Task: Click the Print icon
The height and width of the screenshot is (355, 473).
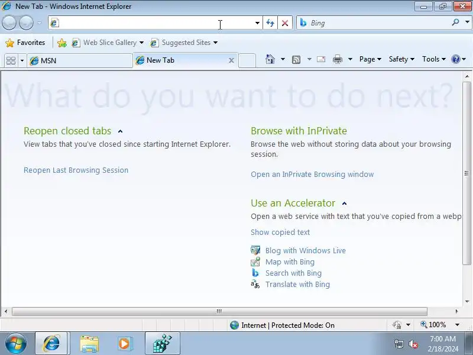Action: click(337, 60)
